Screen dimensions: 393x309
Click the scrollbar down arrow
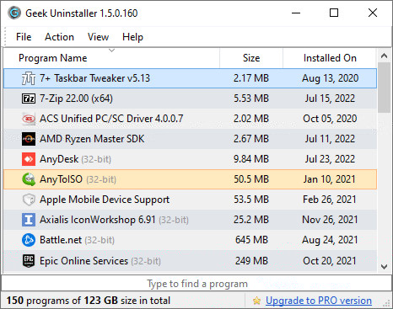click(x=384, y=266)
